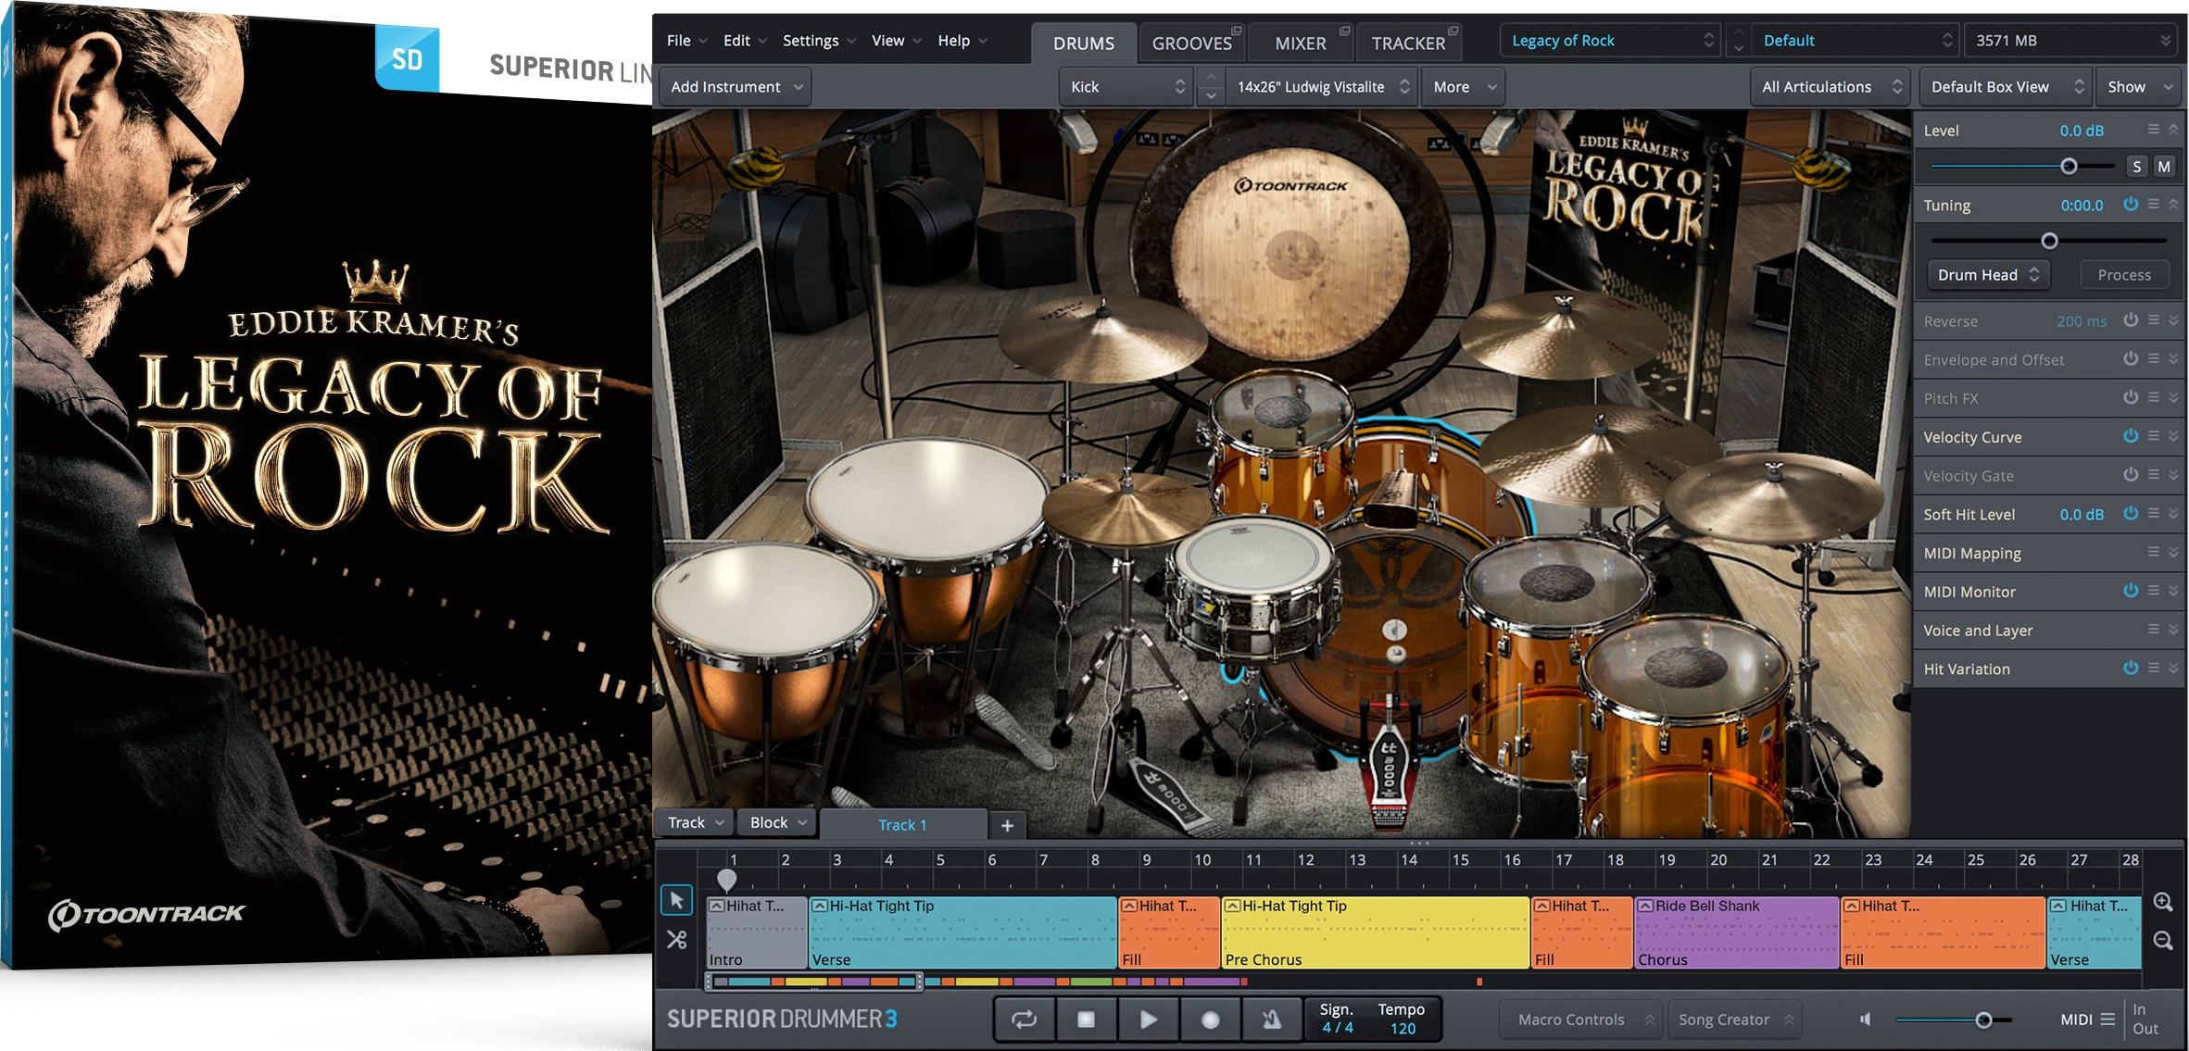Open the Block menu button

pos(778,822)
